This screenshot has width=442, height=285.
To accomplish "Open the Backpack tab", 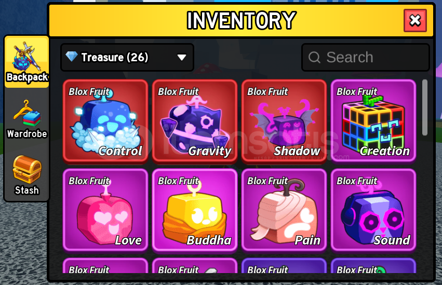I will (27, 62).
